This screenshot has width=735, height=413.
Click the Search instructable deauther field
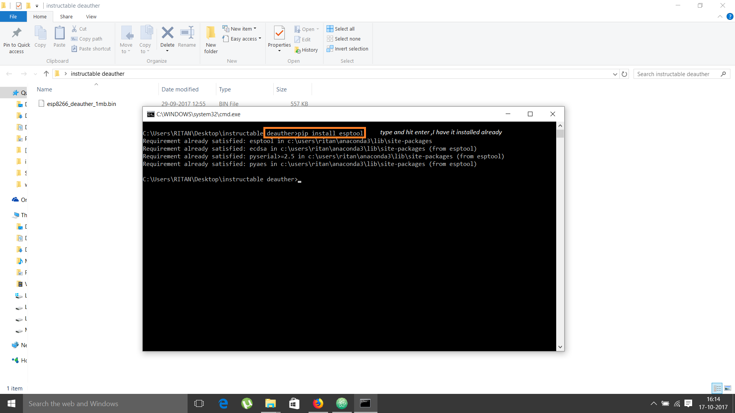point(676,74)
